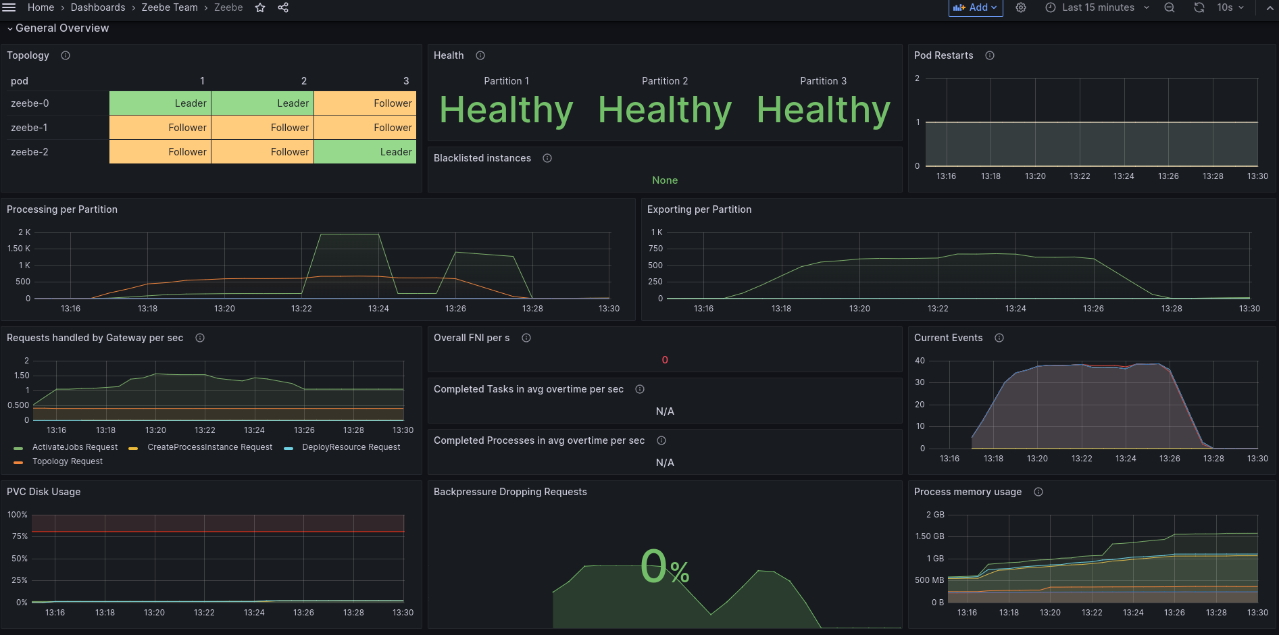Screen dimensions: 1279x635
Task: Show info for Pod Restarts panel
Action: pyautogui.click(x=990, y=55)
